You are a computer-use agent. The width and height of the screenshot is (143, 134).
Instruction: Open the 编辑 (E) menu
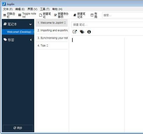click(x=20, y=9)
